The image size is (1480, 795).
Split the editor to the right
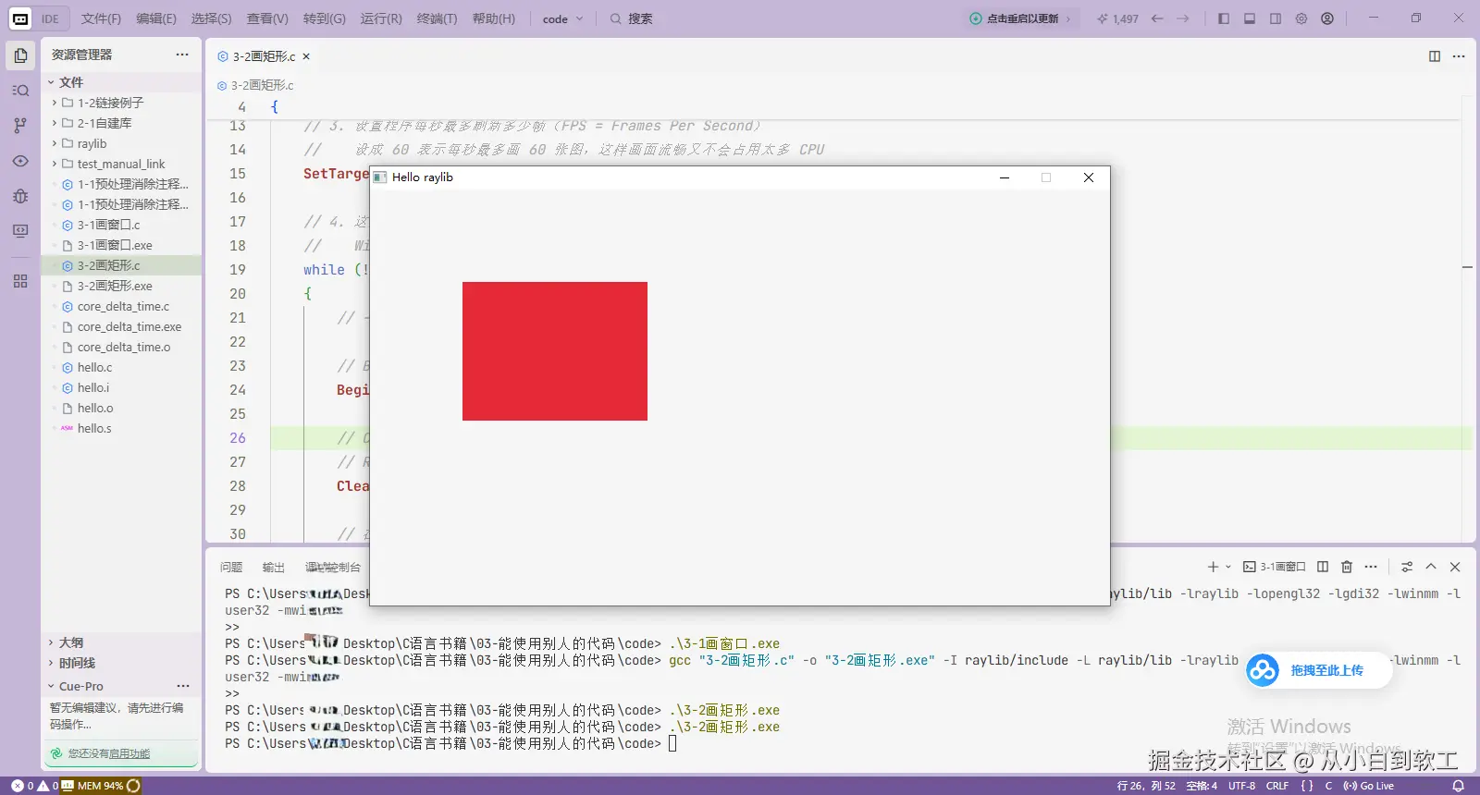pos(1435,56)
